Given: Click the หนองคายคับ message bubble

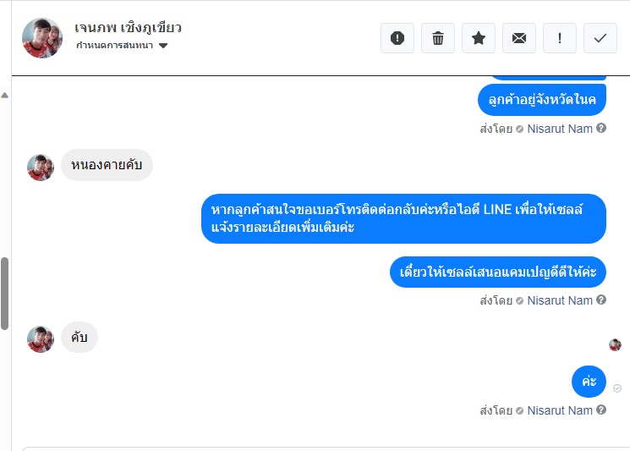Looking at the screenshot, I should (107, 165).
